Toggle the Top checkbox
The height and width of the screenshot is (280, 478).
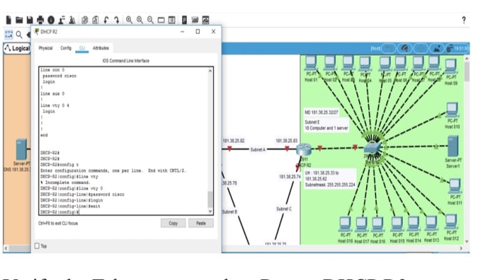pos(37,246)
